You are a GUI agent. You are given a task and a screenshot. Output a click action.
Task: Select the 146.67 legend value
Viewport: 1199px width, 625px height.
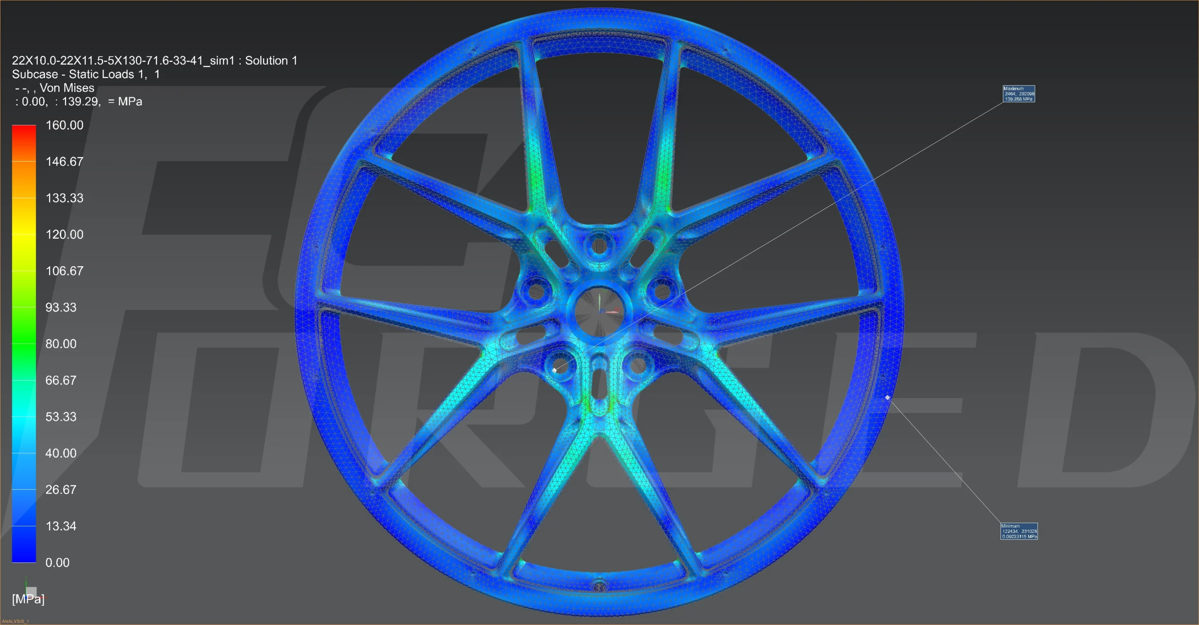[x=65, y=162]
